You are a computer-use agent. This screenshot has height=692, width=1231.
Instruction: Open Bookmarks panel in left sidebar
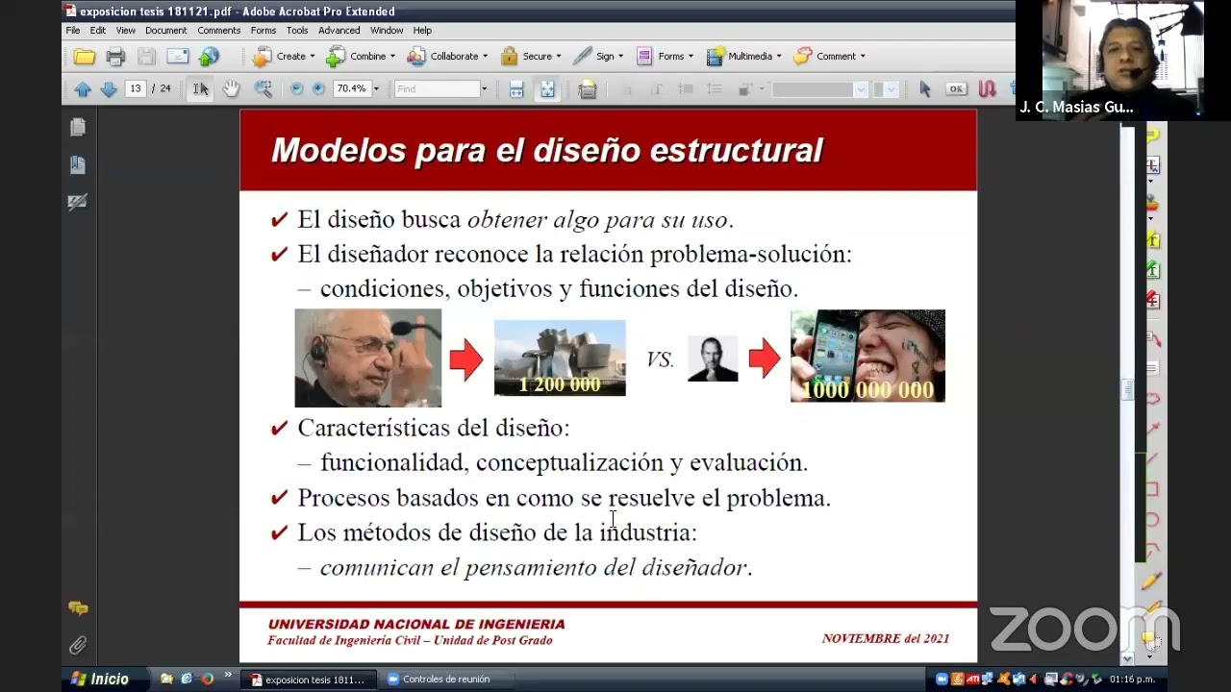point(78,165)
